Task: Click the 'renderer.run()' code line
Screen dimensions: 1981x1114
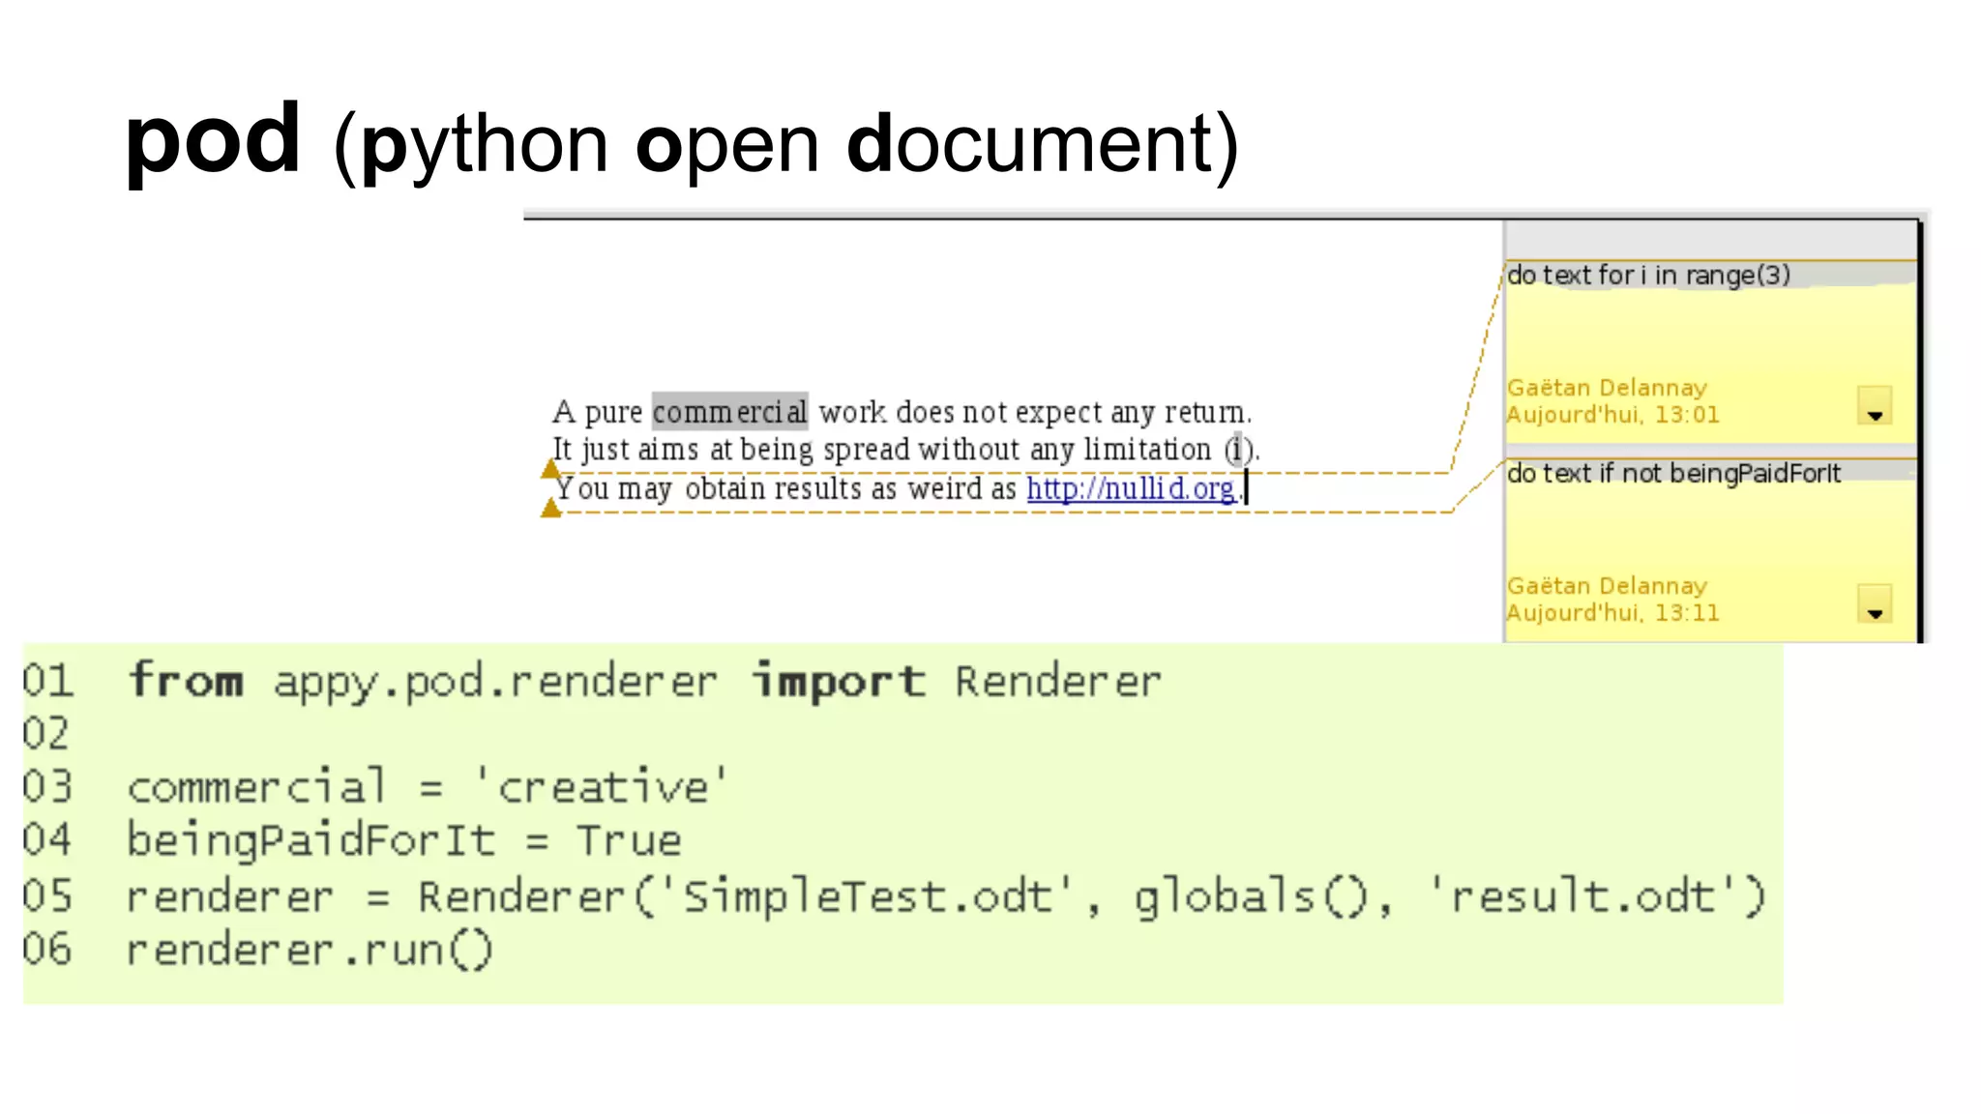Action: pos(310,951)
